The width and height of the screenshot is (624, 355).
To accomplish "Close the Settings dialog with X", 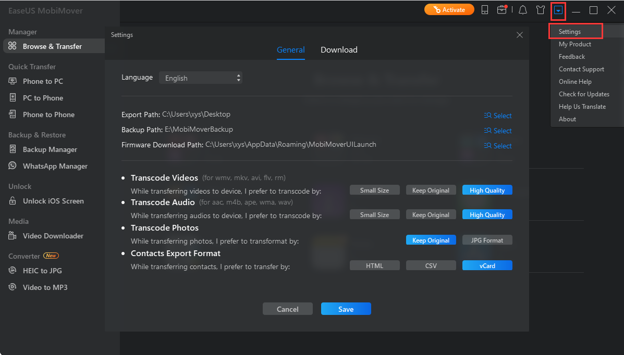I will (519, 35).
